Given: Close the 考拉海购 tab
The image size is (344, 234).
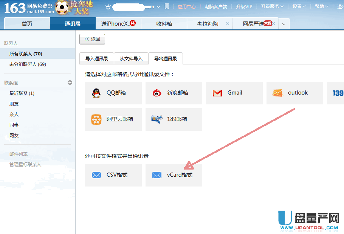Looking at the screenshot, I should pyautogui.click(x=227, y=24).
